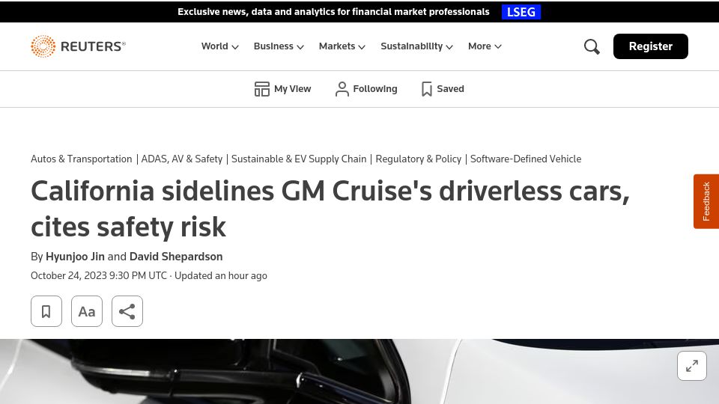Viewport: 719px width, 404px height.
Task: Share the article using the share icon
Action: 127,311
